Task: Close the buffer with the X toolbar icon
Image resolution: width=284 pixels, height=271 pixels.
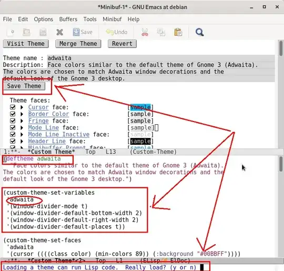Action: pyautogui.click(x=59, y=33)
